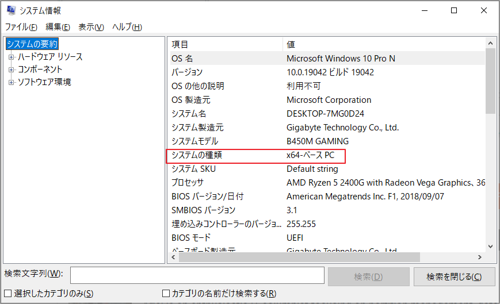Click the System Information app icon in title bar

click(10, 10)
